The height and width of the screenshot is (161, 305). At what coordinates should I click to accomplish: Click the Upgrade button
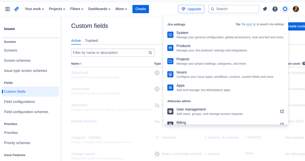pyautogui.click(x=191, y=9)
